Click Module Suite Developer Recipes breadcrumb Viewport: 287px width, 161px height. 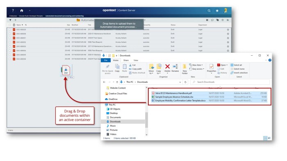pos(31,16)
